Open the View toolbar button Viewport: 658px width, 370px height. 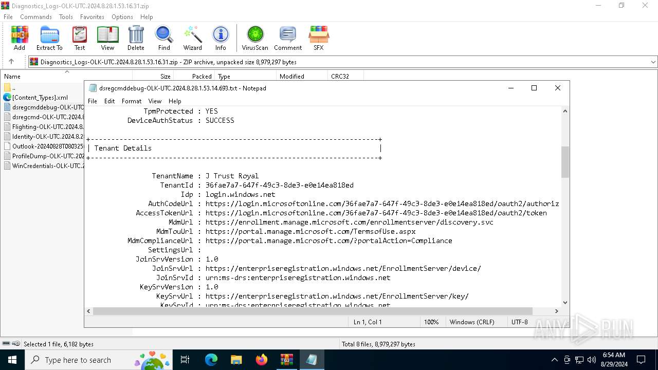107,39
